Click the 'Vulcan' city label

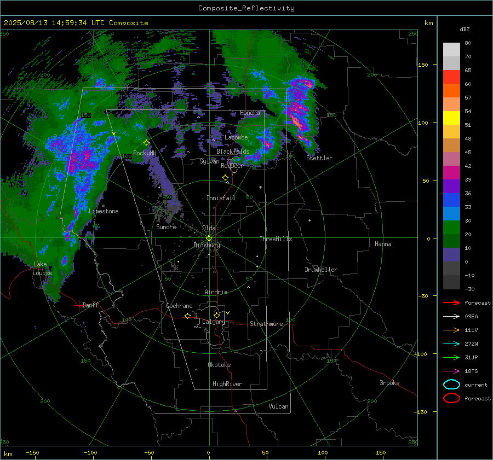(x=278, y=406)
